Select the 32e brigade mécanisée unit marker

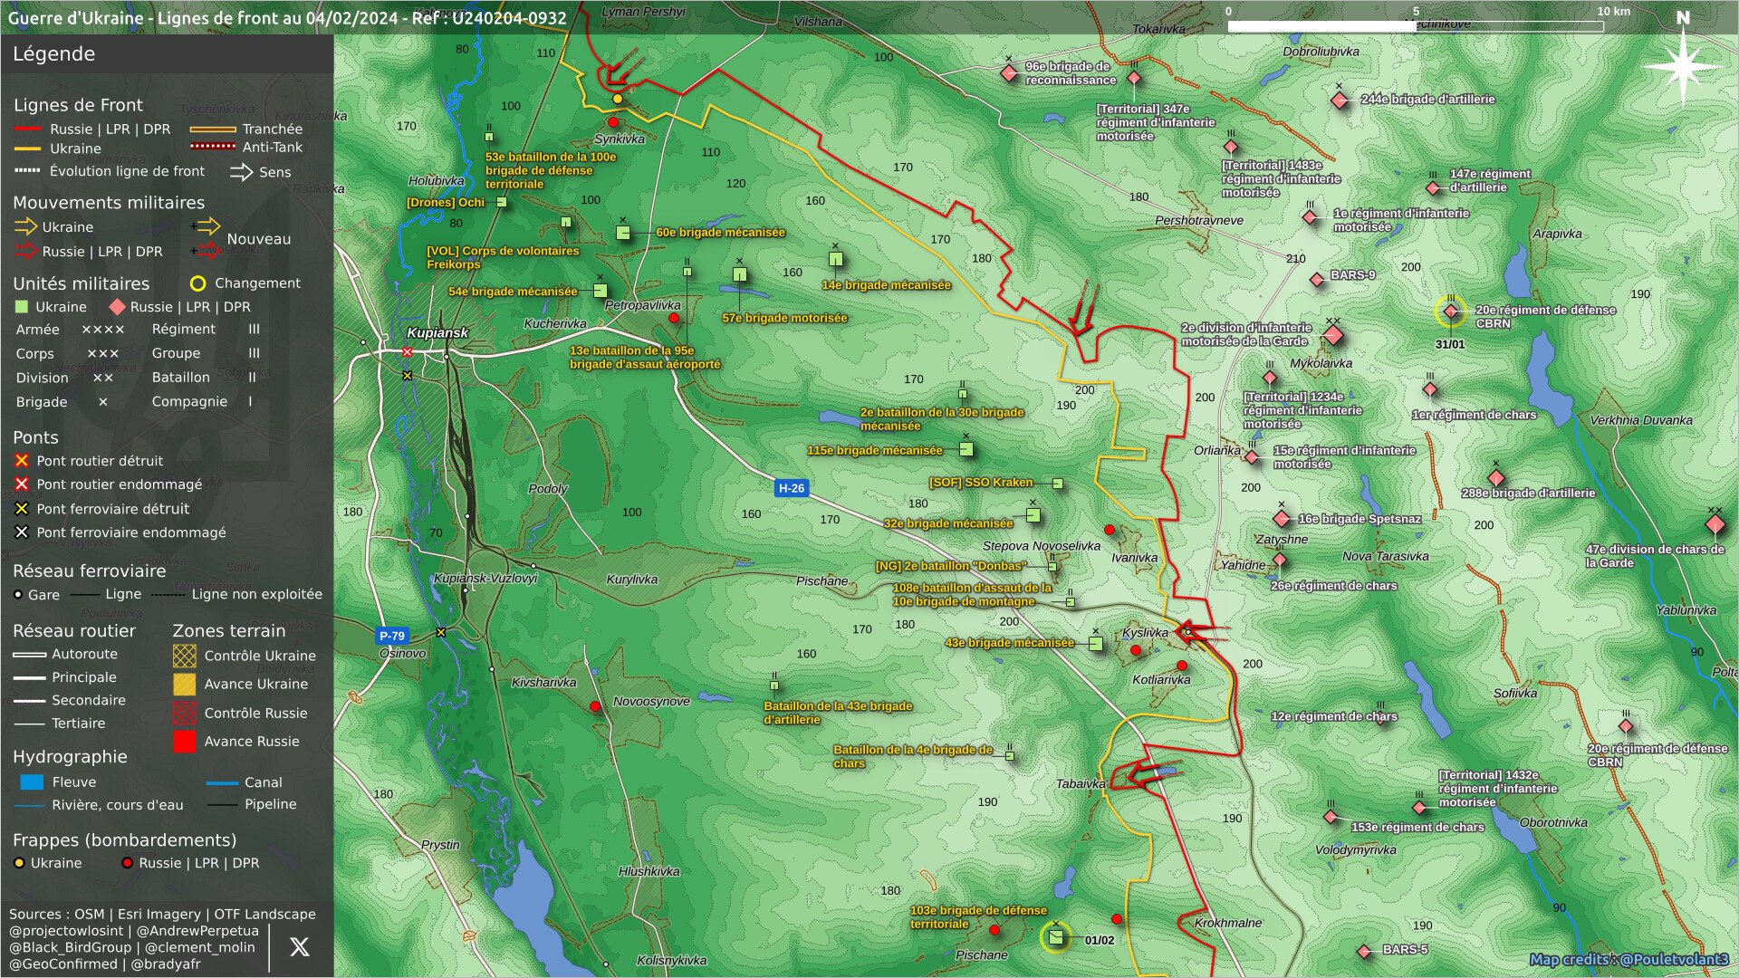tap(1033, 516)
